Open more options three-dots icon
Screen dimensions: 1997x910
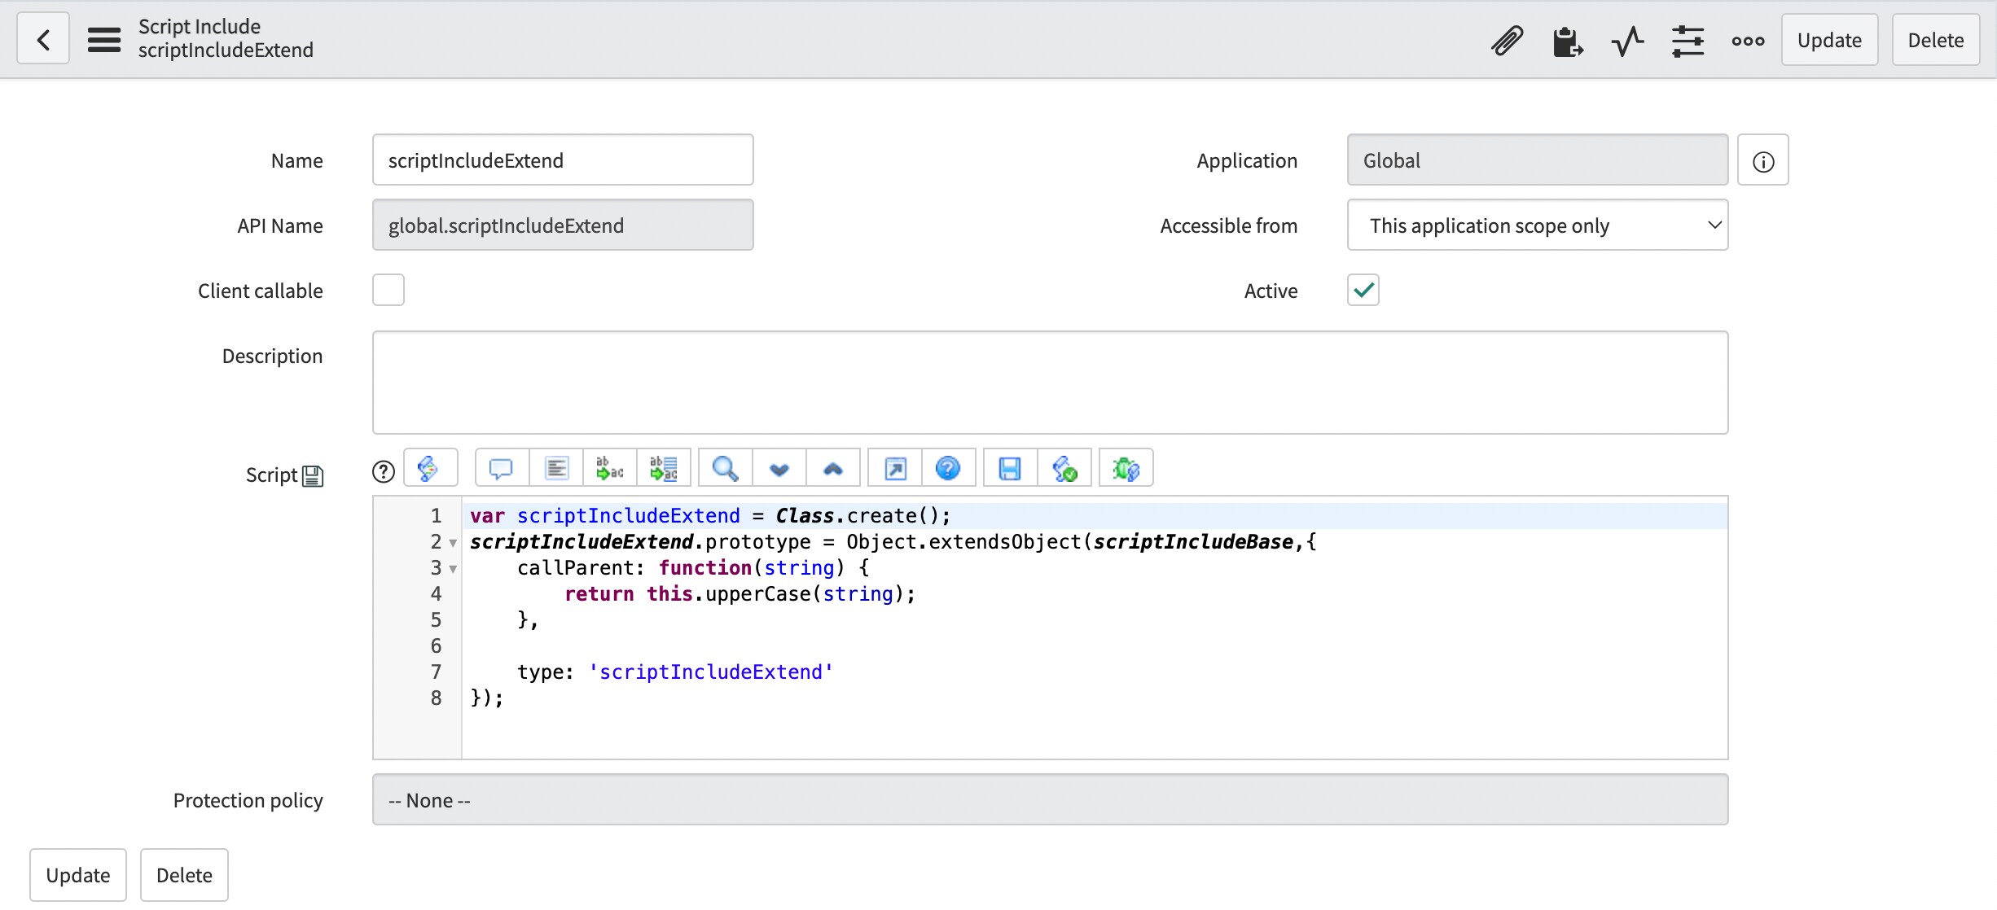pyautogui.click(x=1748, y=40)
